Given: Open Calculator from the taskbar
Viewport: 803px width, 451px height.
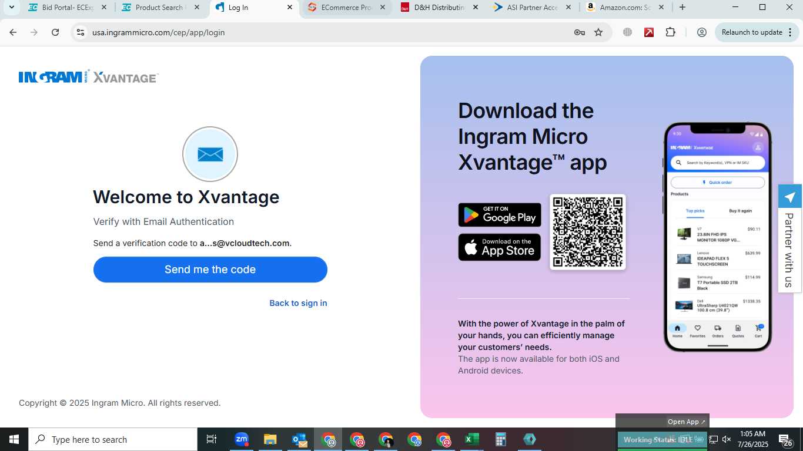Looking at the screenshot, I should point(501,439).
